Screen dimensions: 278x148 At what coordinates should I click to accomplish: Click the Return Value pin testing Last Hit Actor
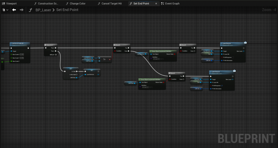click(x=175, y=54)
